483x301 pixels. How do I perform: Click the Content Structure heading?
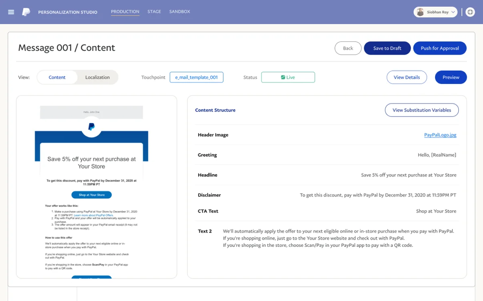click(x=215, y=110)
